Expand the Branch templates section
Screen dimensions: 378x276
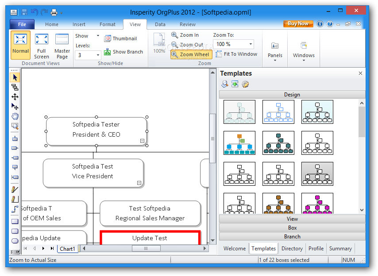click(x=292, y=237)
